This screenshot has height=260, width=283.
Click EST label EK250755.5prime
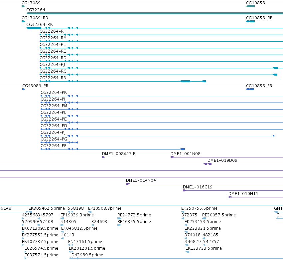tap(199, 208)
